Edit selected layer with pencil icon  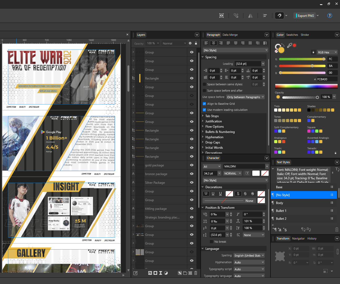coord(135,273)
